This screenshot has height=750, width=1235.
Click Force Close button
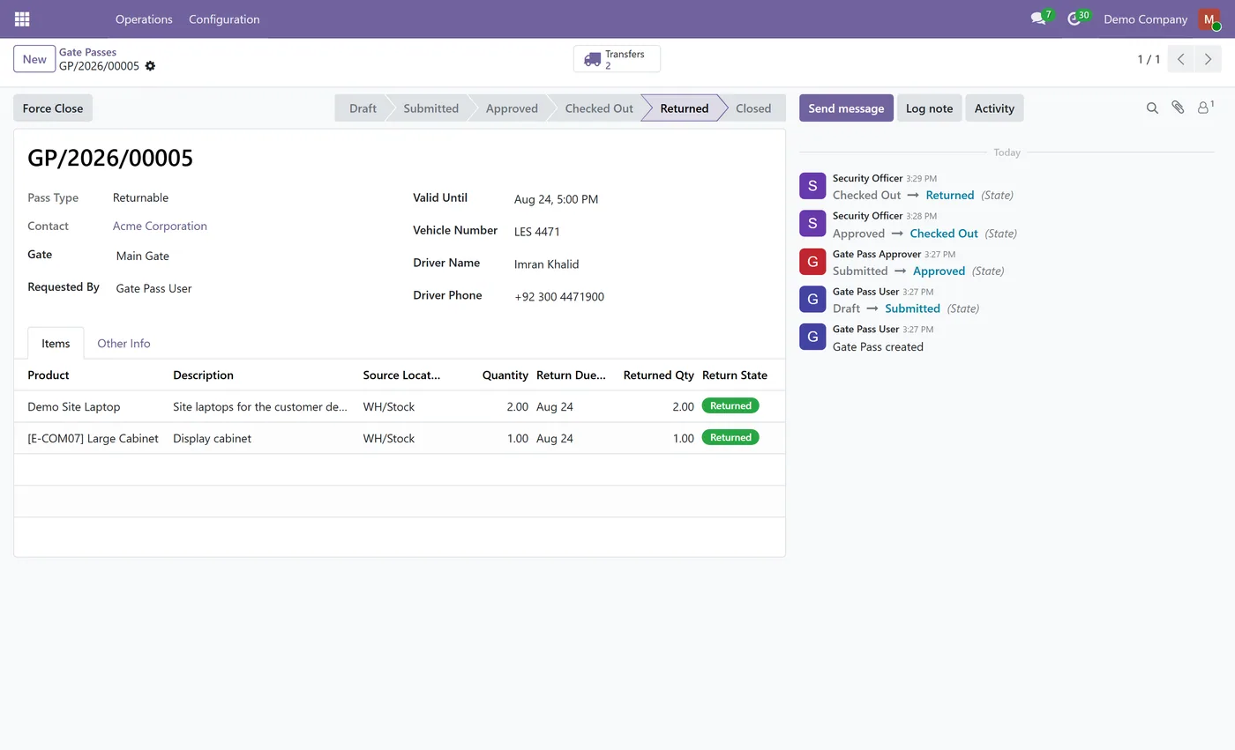(53, 108)
